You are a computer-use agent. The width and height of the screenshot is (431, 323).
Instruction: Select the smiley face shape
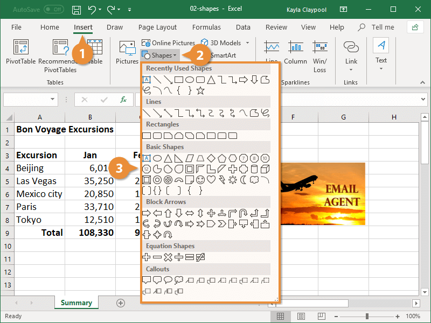coord(200,180)
